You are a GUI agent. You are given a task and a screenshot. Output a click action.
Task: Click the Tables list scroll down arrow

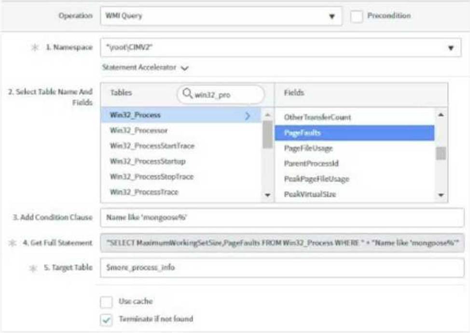tap(268, 195)
